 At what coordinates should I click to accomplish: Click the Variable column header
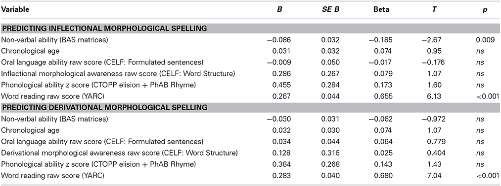[x=15, y=9]
